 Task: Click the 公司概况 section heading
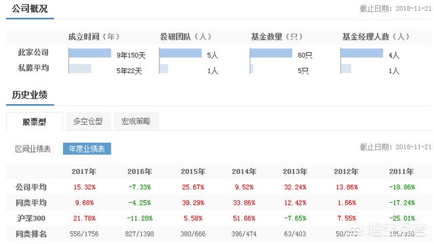coord(30,9)
